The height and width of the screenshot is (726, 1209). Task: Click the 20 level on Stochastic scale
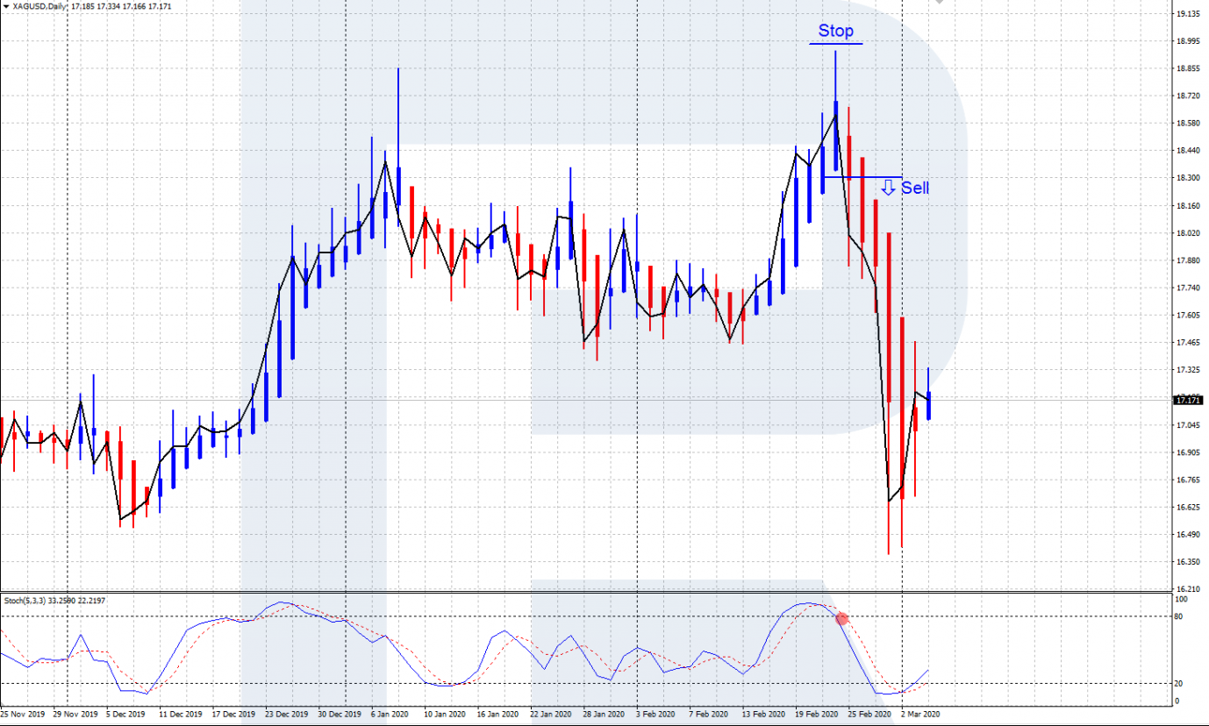pos(1178,683)
